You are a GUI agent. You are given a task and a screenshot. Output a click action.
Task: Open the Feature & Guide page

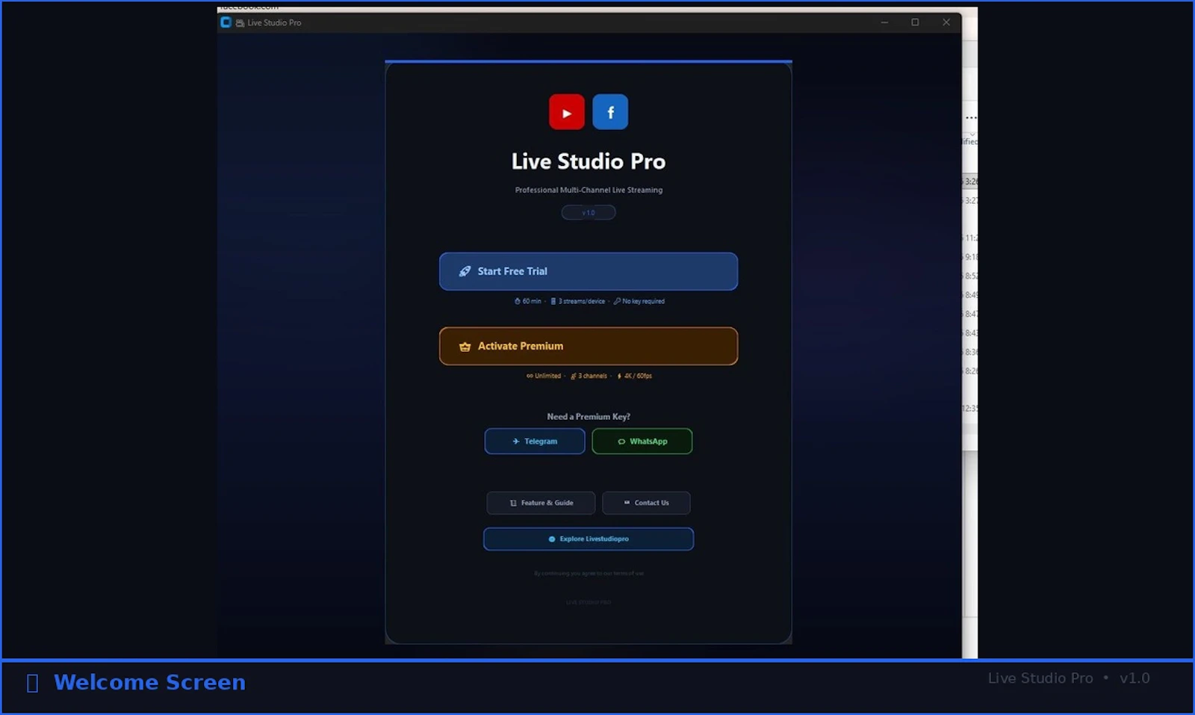(541, 503)
